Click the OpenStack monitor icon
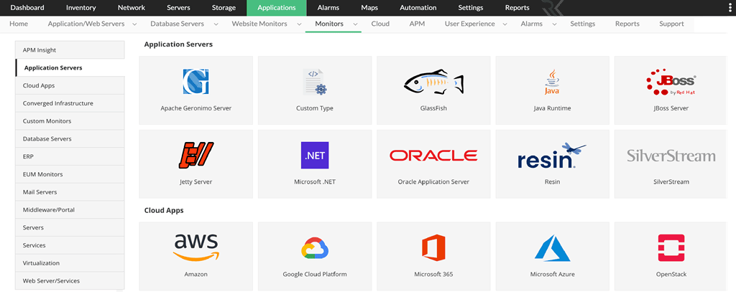The height and width of the screenshot is (294, 736). click(670, 248)
